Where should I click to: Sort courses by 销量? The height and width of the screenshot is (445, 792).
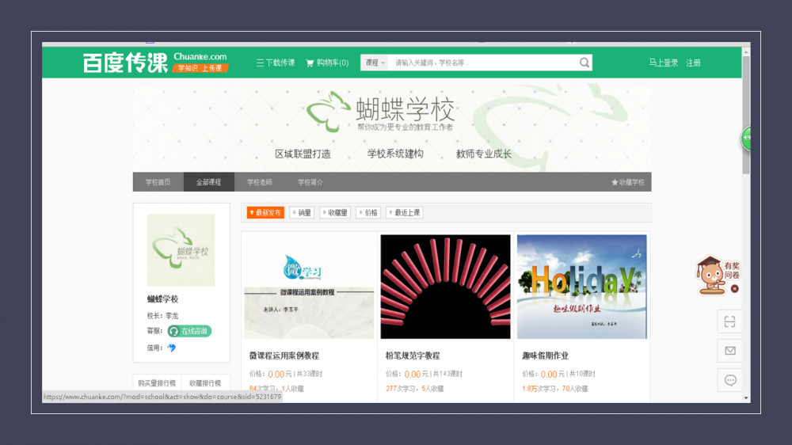302,212
